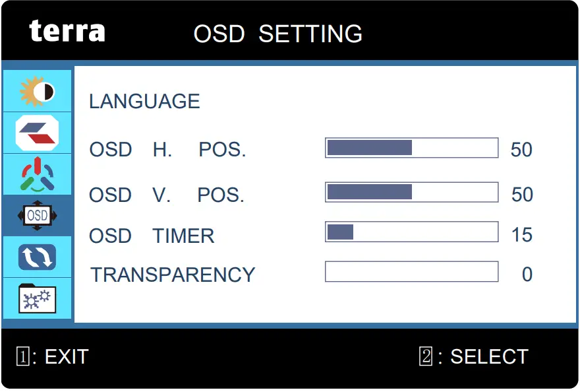Select the TRANSPARENCY entry
The image size is (580, 392).
click(x=173, y=275)
